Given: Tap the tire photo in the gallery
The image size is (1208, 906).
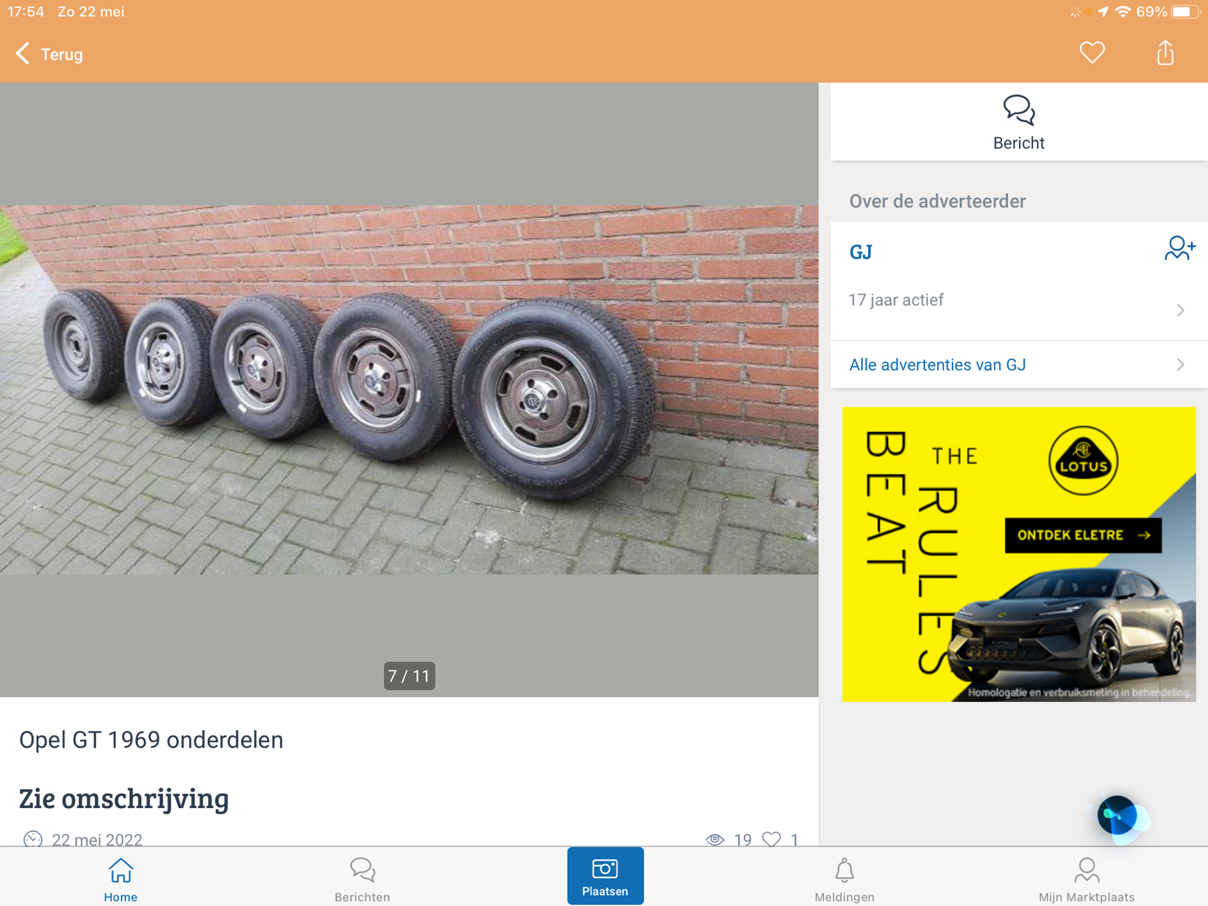Looking at the screenshot, I should tap(409, 390).
